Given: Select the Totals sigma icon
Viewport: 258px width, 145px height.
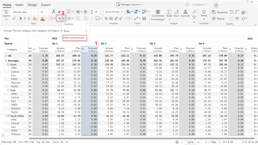Looking at the screenshot, I should click(x=169, y=11).
